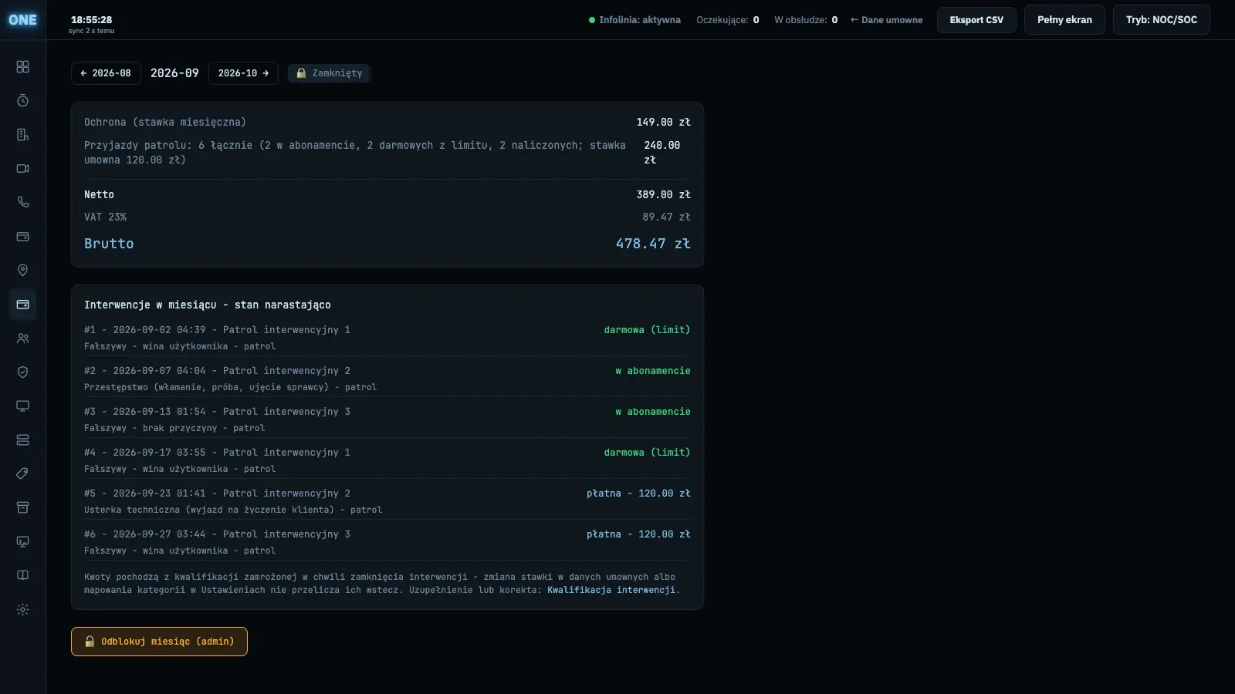The height and width of the screenshot is (694, 1235).
Task: Click the Netto amount 389.00 zł
Action: coord(664,195)
